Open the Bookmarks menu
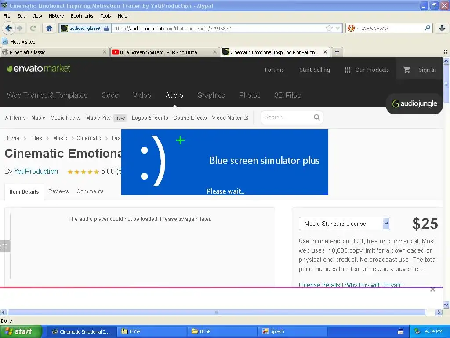450x338 pixels. point(82,16)
